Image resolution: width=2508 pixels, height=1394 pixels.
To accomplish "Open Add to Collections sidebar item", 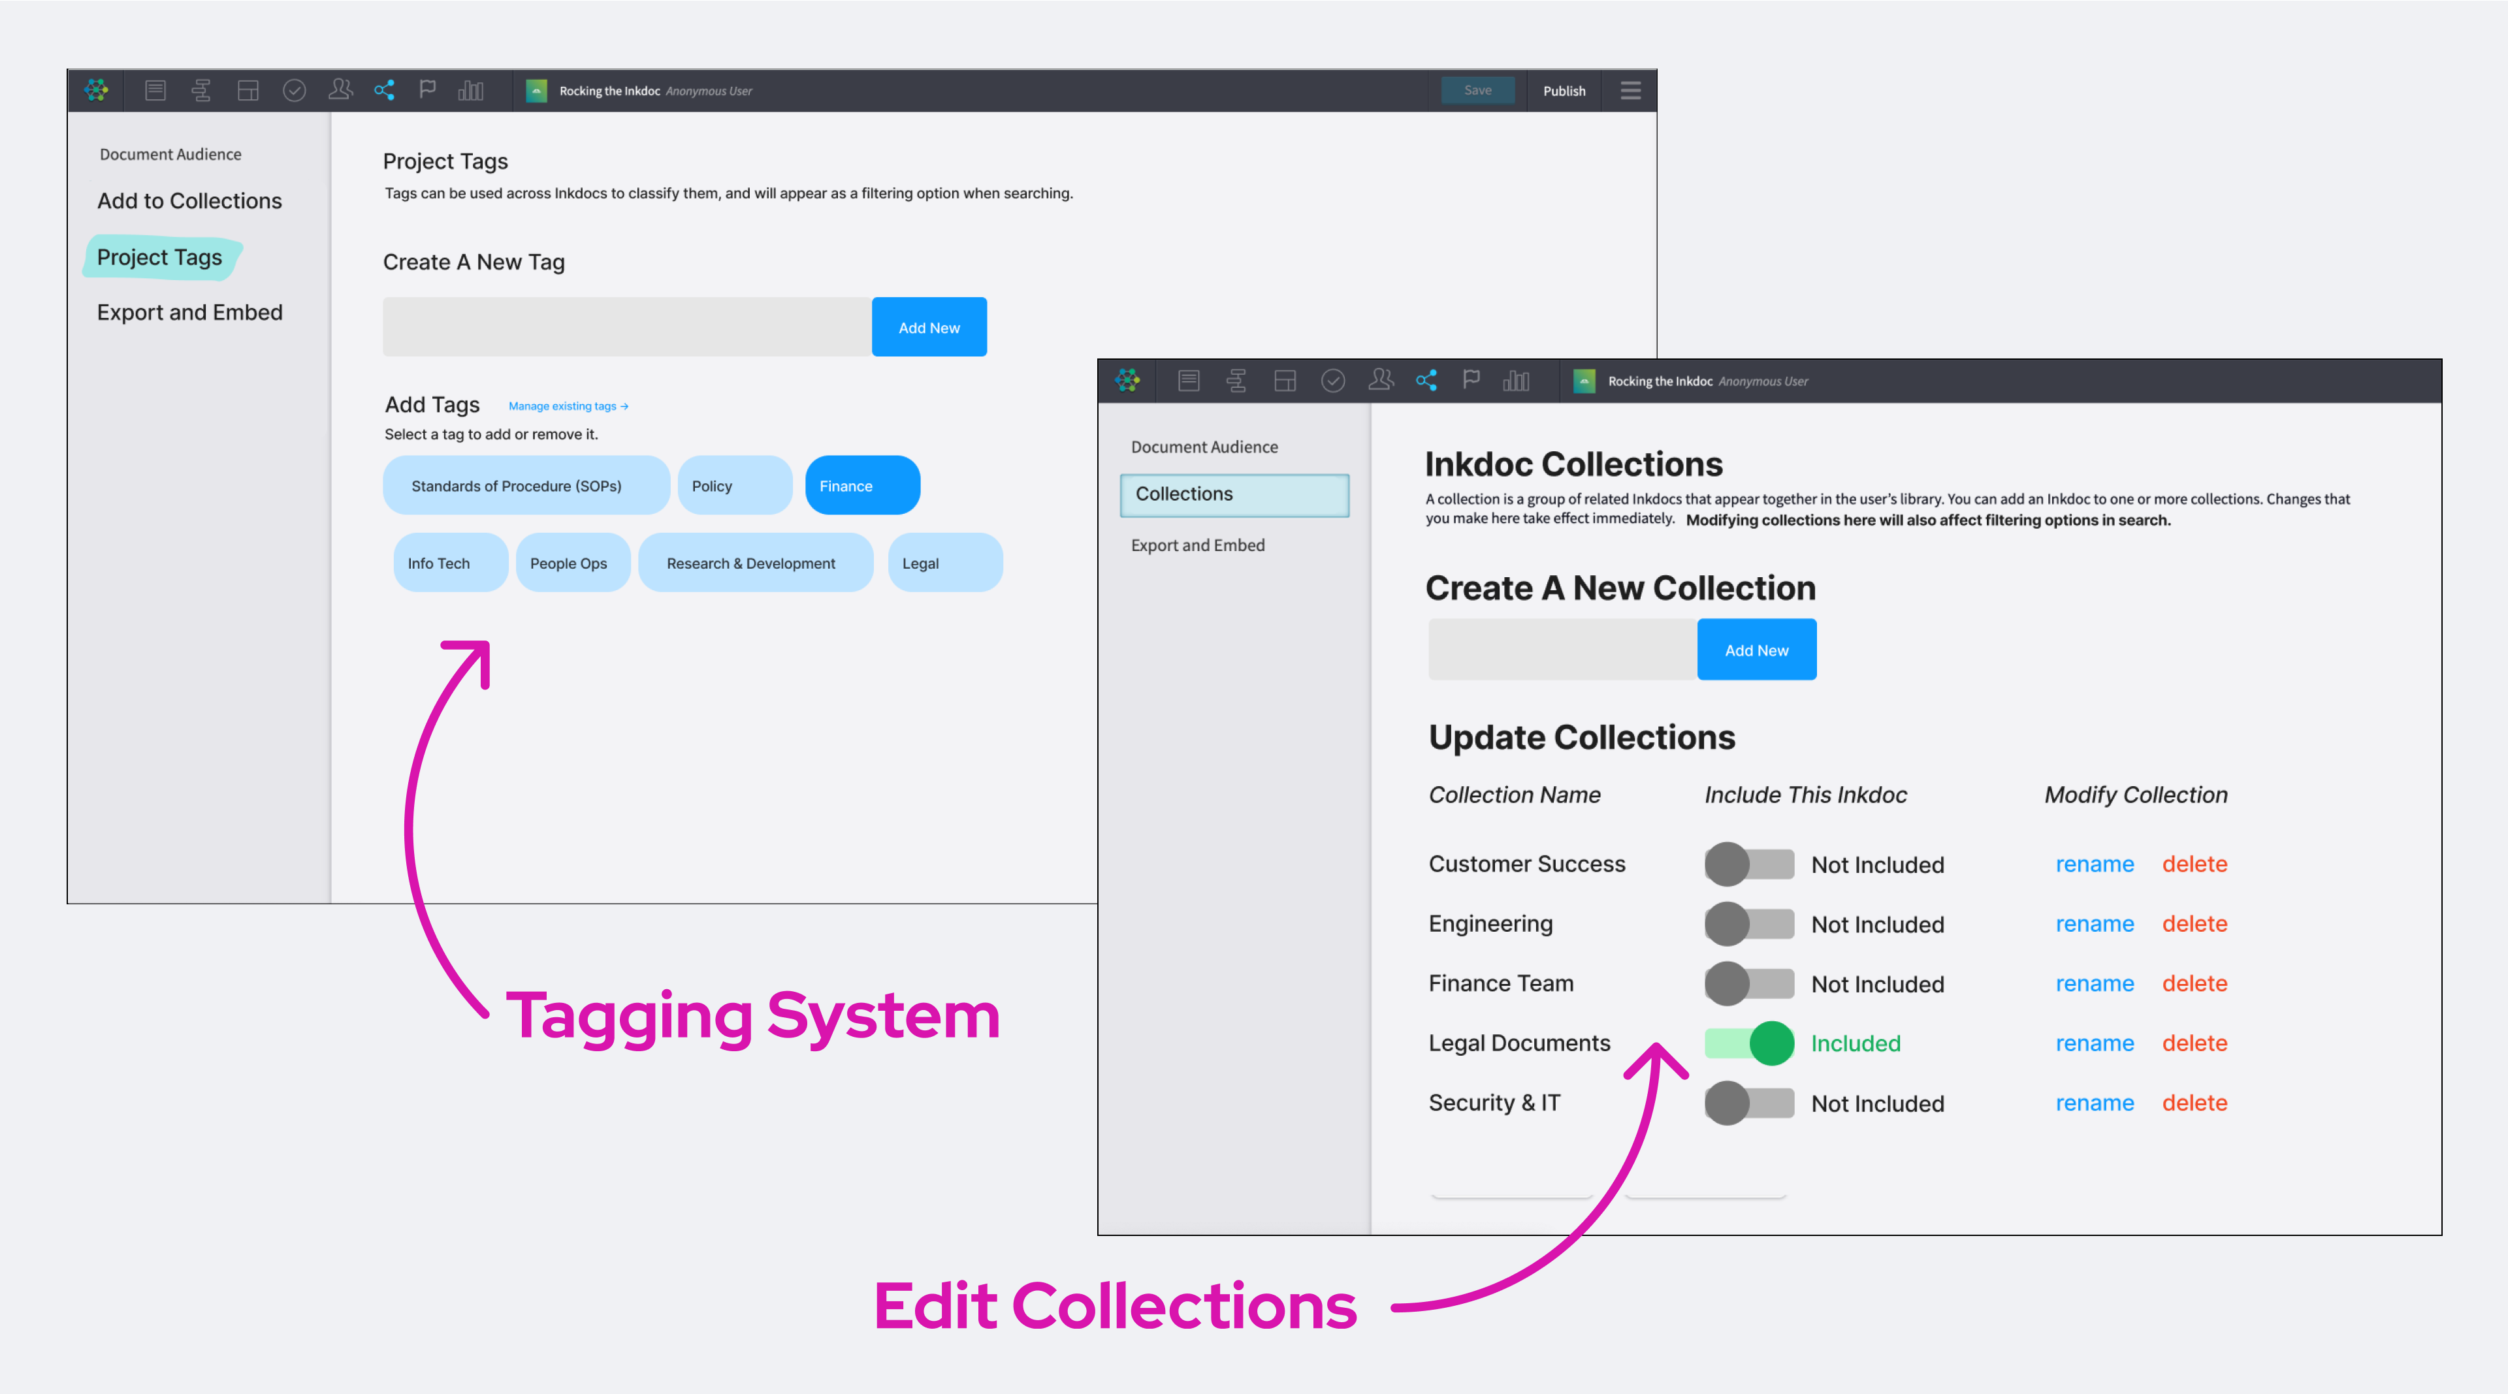I will point(189,200).
